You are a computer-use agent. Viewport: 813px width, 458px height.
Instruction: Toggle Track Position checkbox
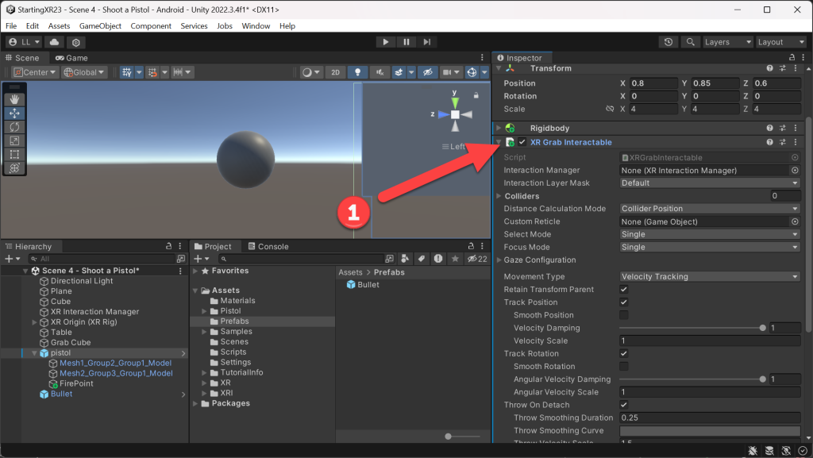pyautogui.click(x=624, y=302)
